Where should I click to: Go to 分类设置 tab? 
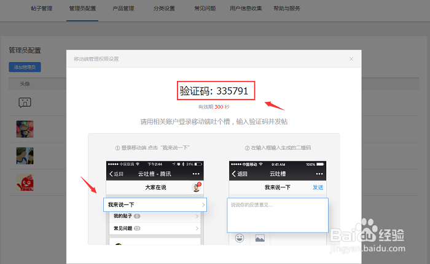click(164, 9)
